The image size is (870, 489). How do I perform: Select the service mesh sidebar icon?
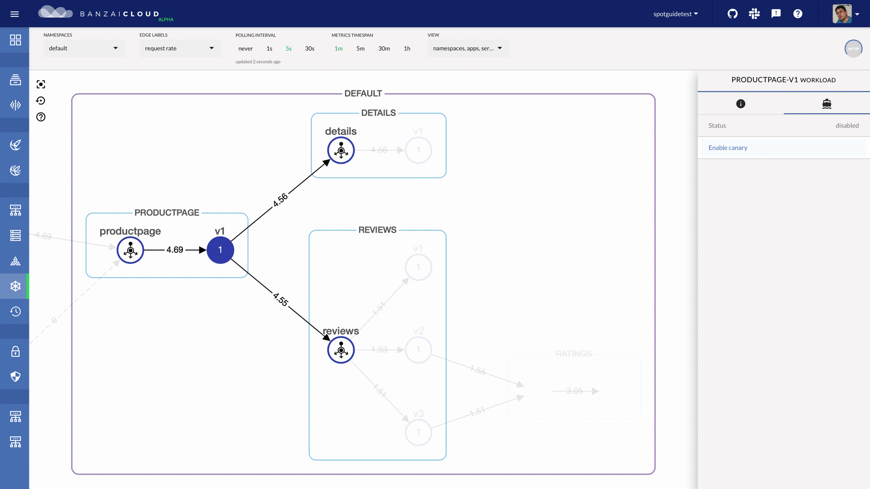point(15,286)
